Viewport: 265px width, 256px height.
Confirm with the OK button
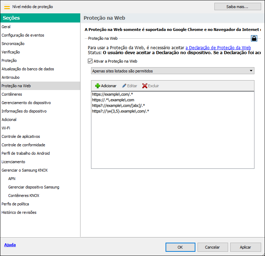pyautogui.click(x=180, y=247)
